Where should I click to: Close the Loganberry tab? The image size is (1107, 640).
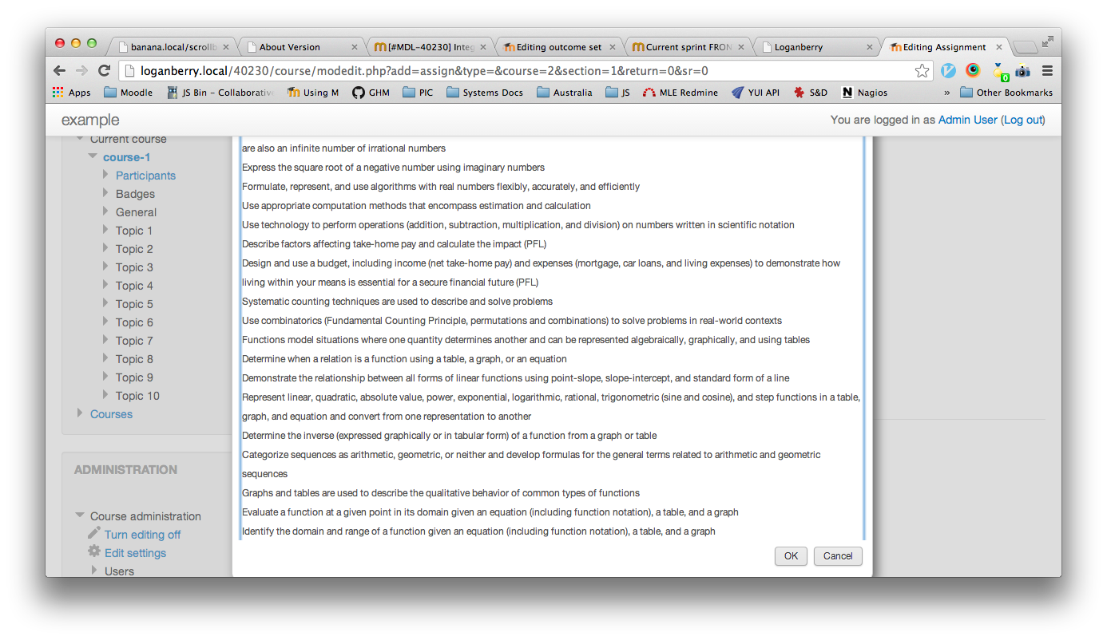[870, 47]
